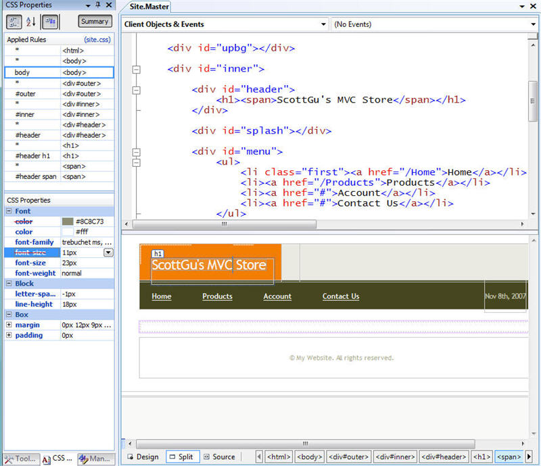
Task: Select the <div#inner> tag in breadcrumb
Action: tap(396, 457)
